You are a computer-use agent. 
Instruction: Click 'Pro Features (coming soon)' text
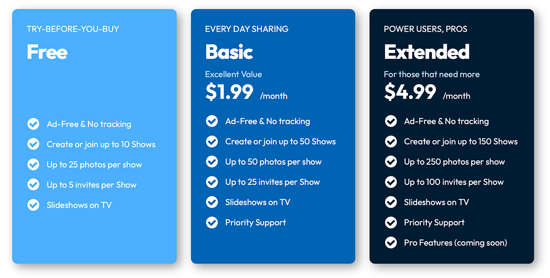coord(456,243)
